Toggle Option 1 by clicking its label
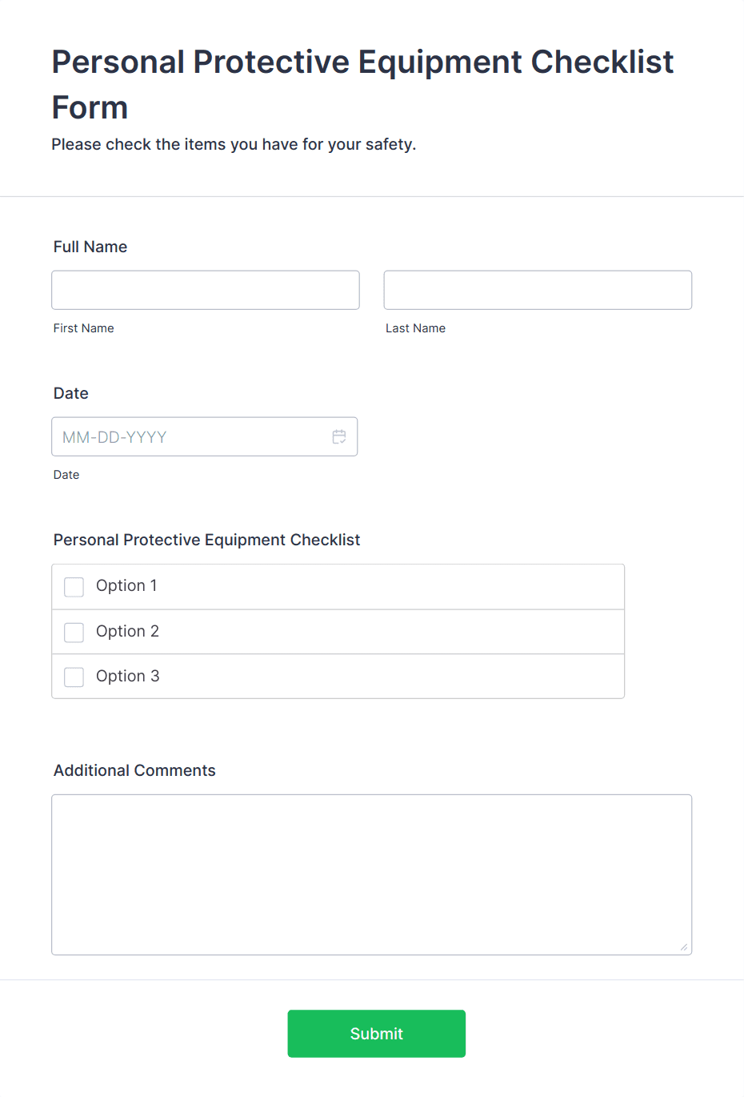Image resolution: width=744 pixels, height=1097 pixels. pos(126,585)
